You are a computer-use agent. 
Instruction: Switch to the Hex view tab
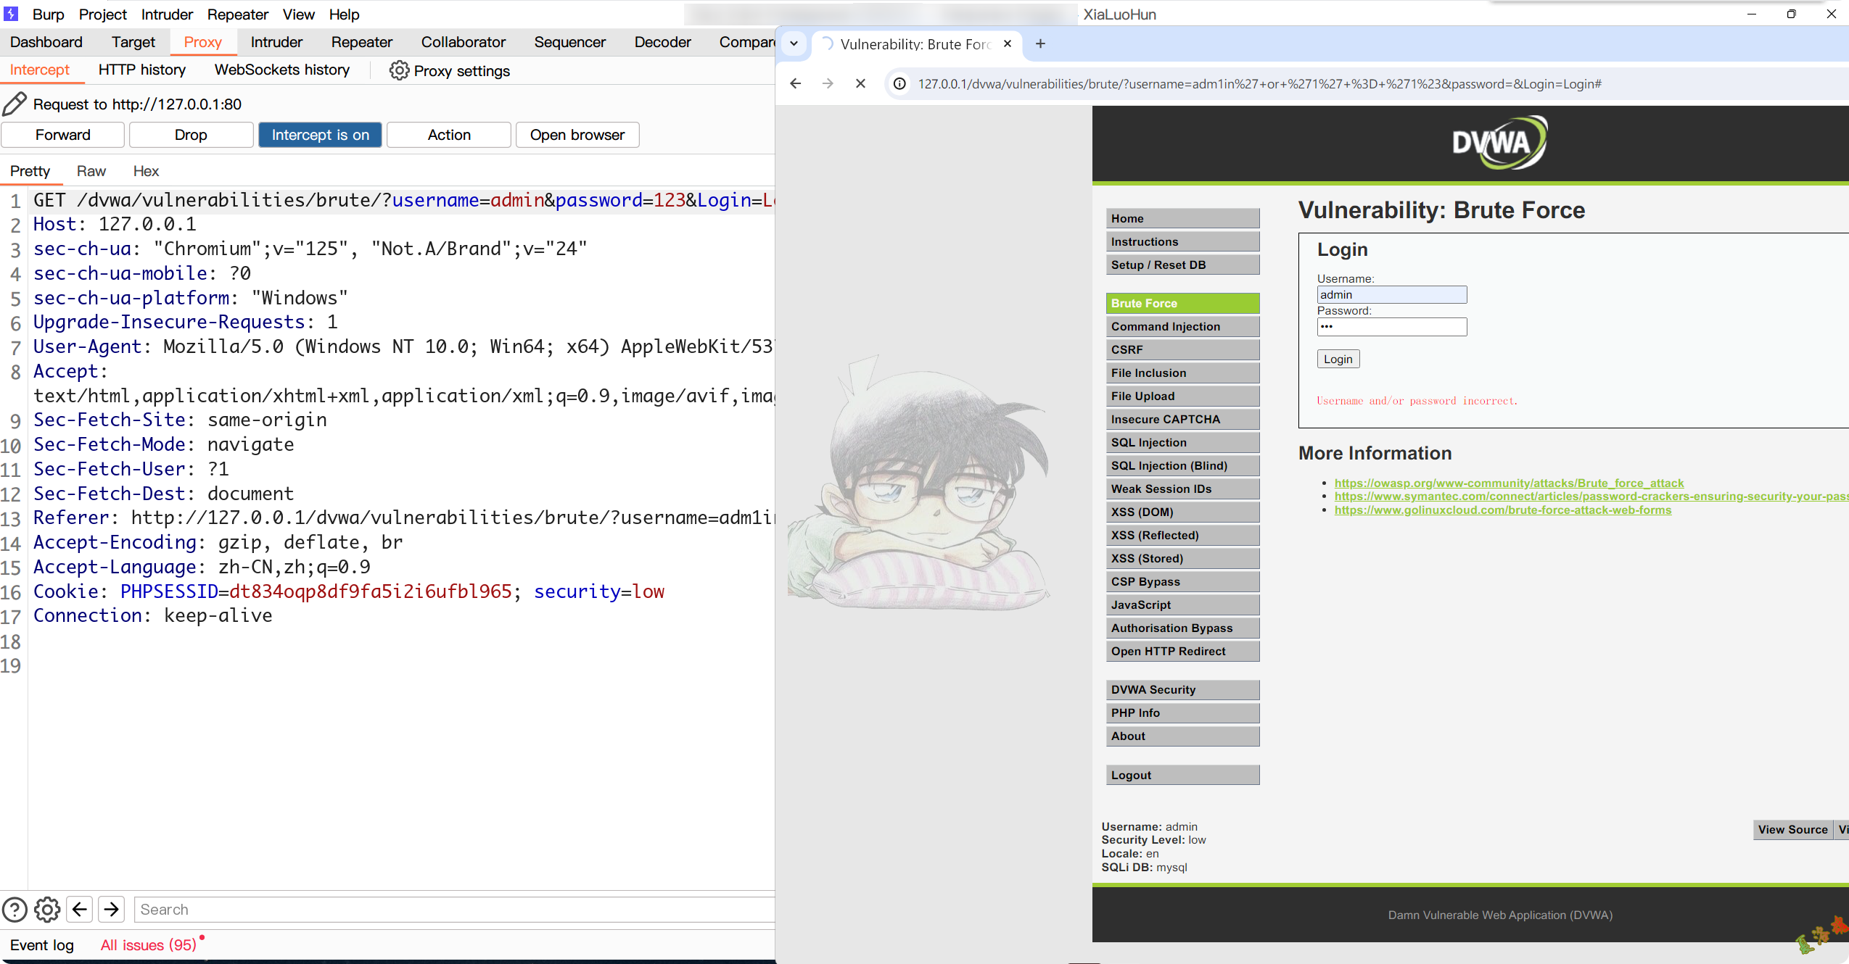[x=146, y=171]
